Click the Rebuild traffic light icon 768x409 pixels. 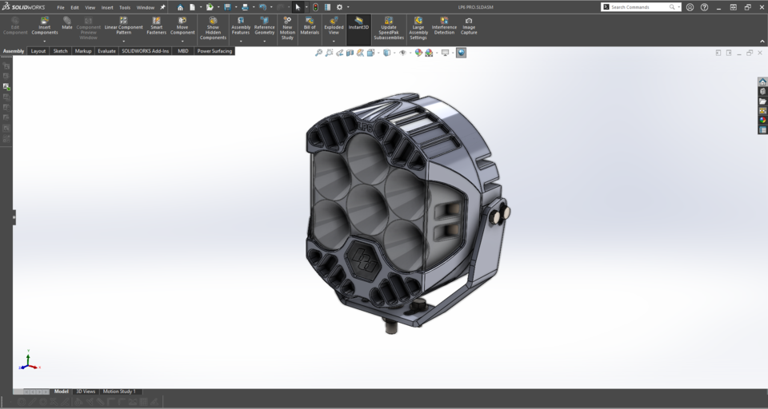coord(315,7)
